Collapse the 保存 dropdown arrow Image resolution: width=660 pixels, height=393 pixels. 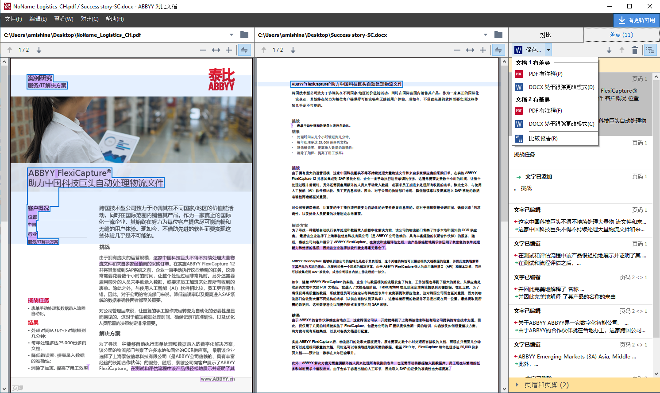[548, 50]
